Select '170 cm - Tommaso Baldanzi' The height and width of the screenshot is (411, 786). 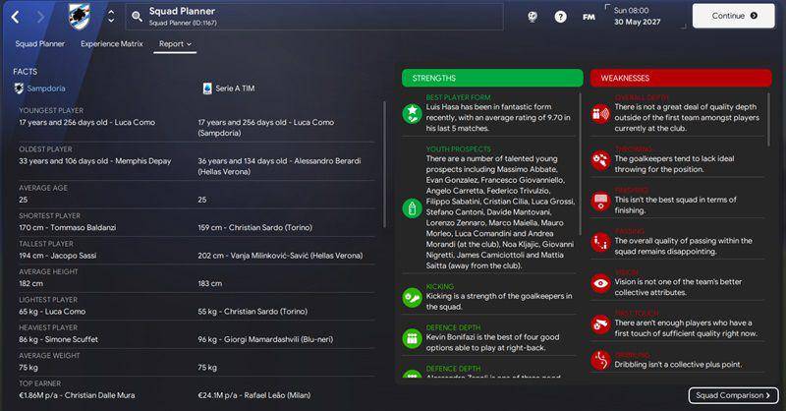point(68,228)
